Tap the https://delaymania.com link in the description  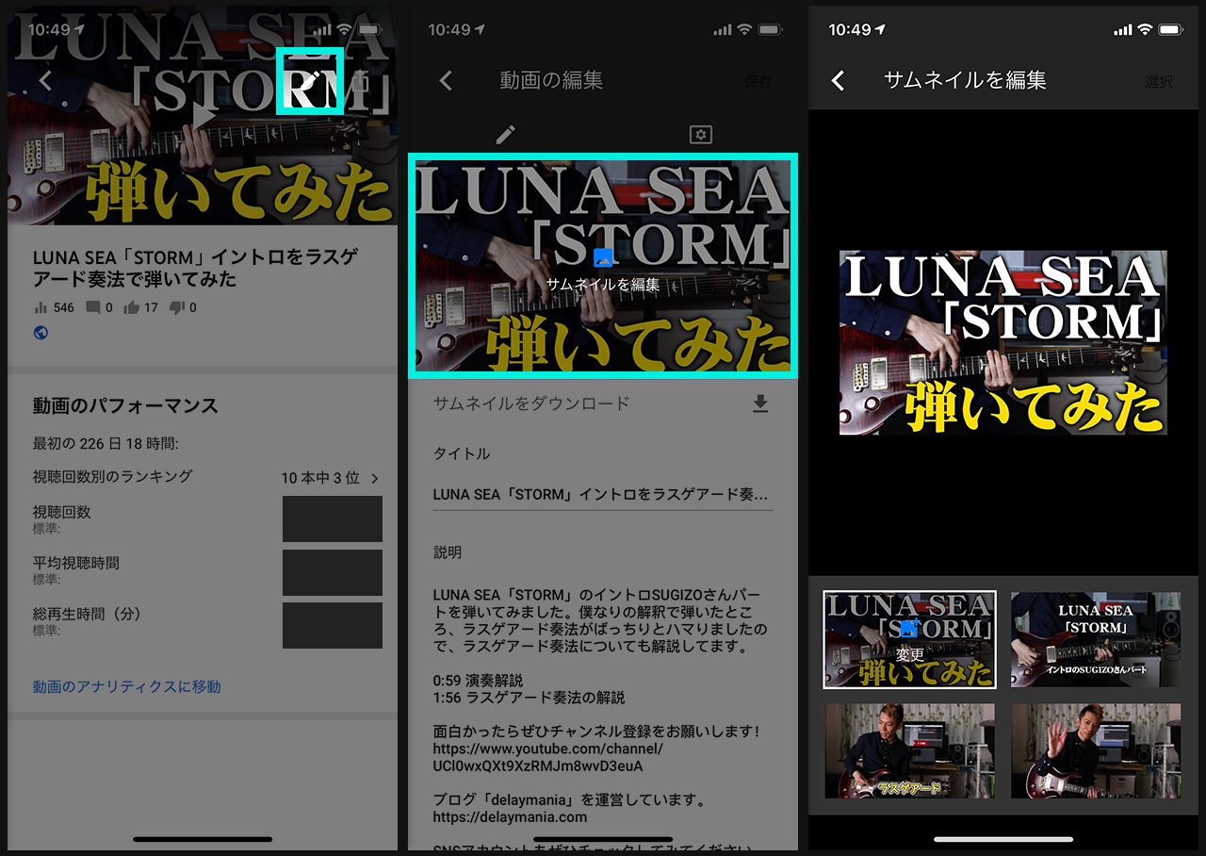click(510, 816)
